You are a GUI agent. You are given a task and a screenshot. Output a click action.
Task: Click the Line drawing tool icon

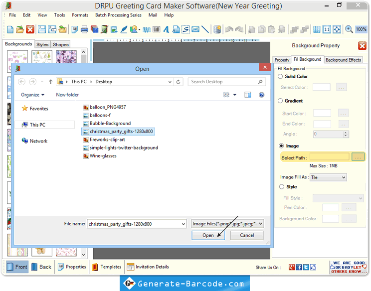pyautogui.click(x=205, y=29)
